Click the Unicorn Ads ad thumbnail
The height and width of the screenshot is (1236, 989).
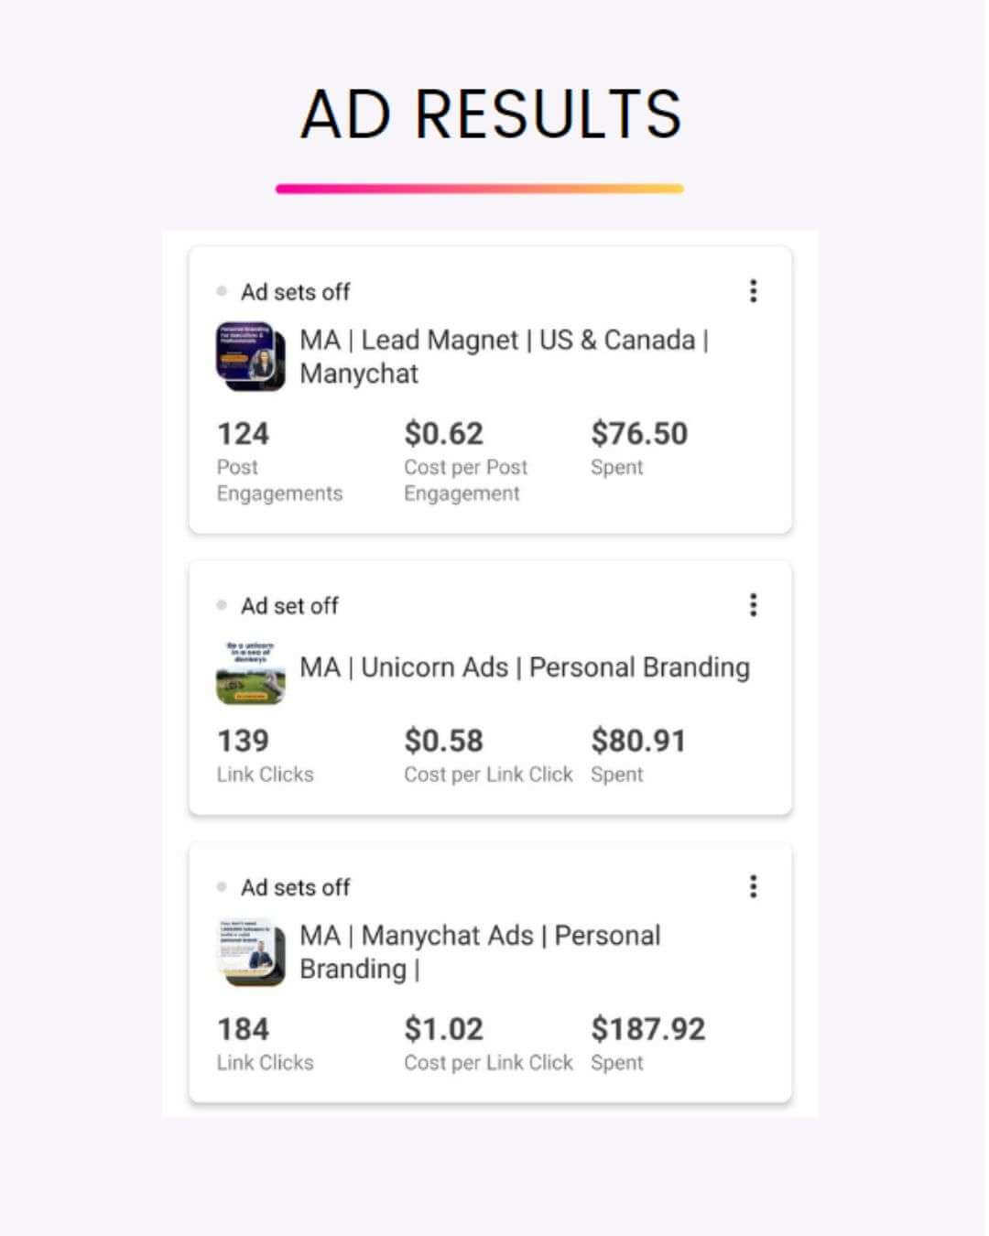(250, 673)
